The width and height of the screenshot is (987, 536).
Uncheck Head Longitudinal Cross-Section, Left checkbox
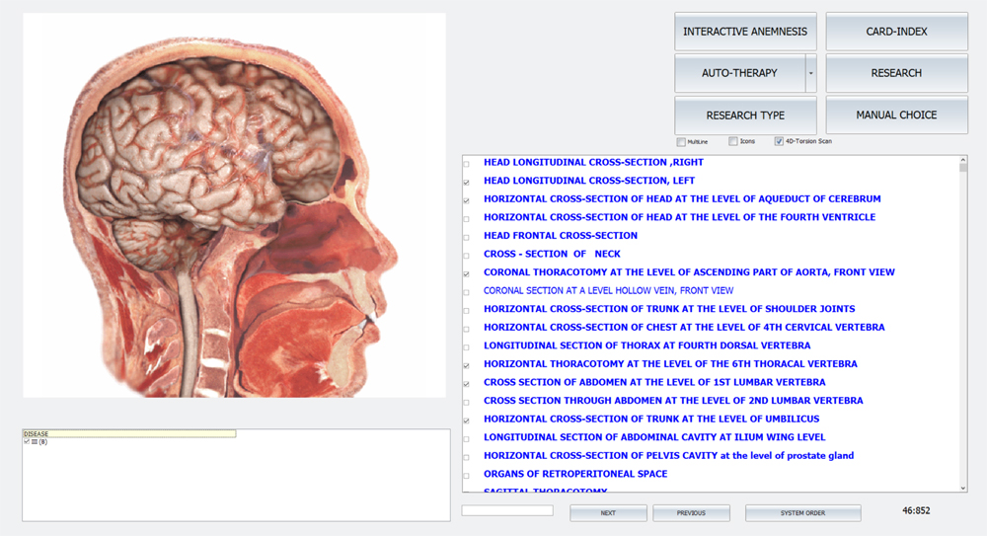[467, 183]
